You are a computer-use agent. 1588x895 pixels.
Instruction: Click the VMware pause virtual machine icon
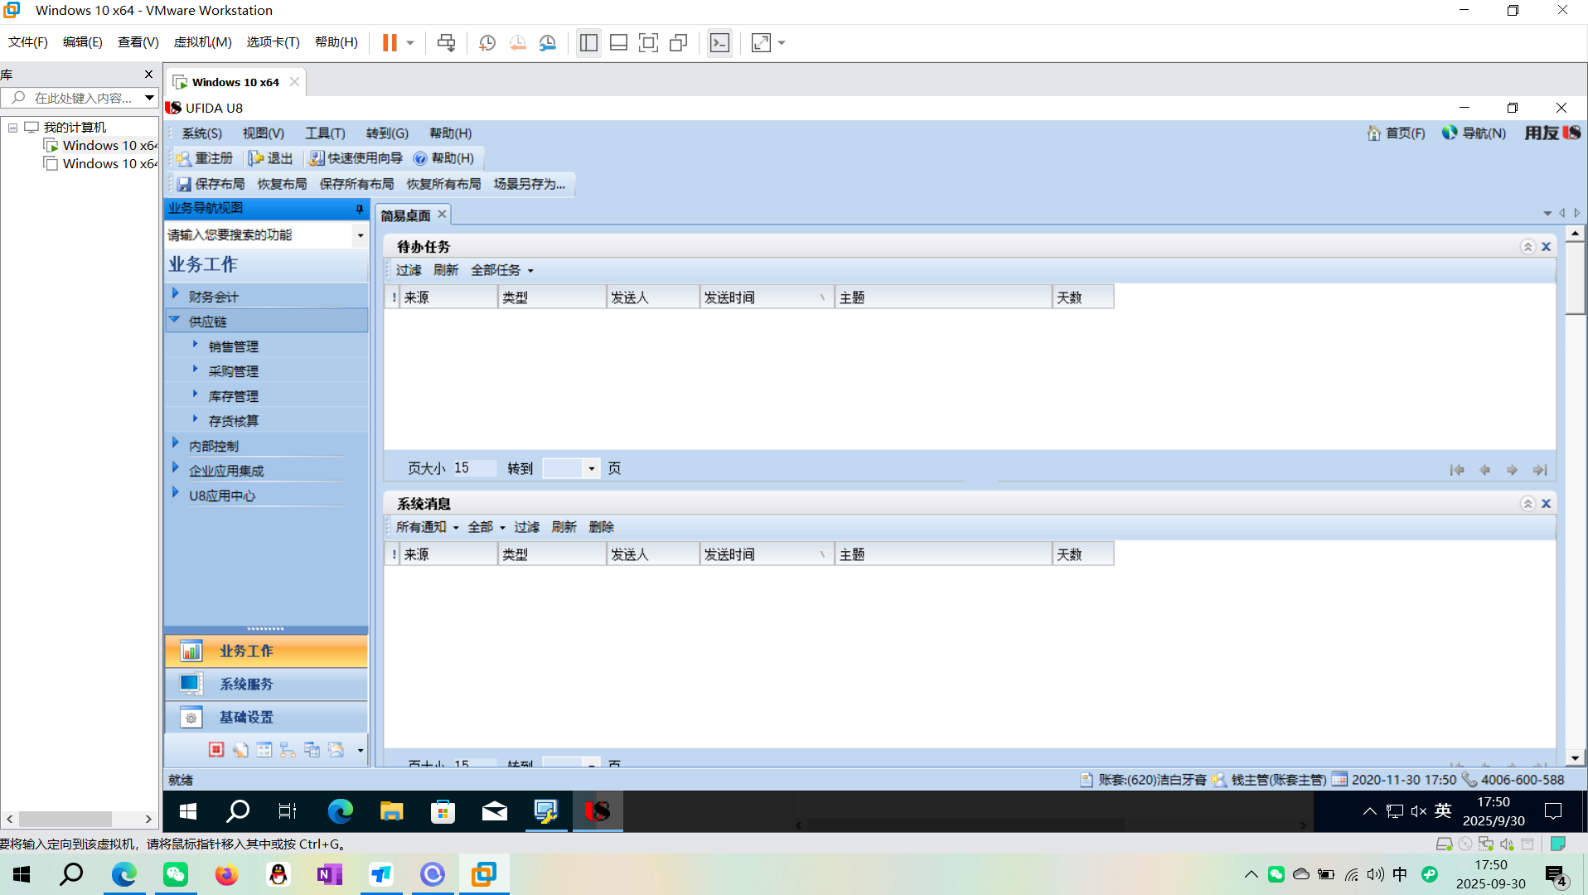tap(390, 43)
